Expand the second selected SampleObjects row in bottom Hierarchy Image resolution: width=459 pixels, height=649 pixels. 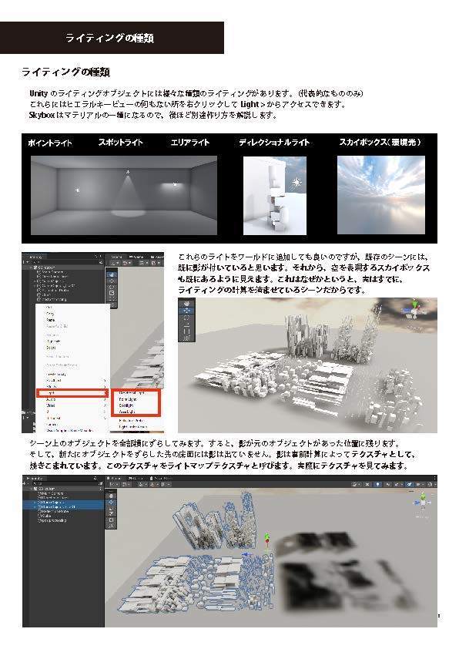click(35, 506)
